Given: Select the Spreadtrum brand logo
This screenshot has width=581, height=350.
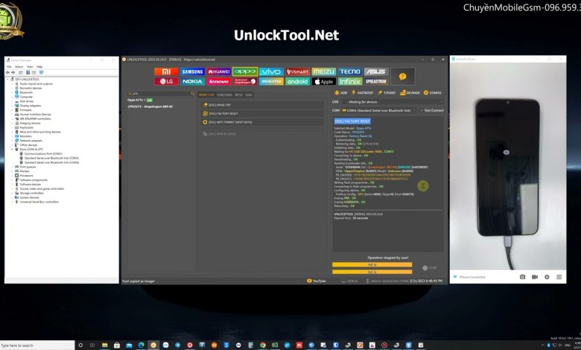Looking at the screenshot, I should pyautogui.click(x=376, y=81).
